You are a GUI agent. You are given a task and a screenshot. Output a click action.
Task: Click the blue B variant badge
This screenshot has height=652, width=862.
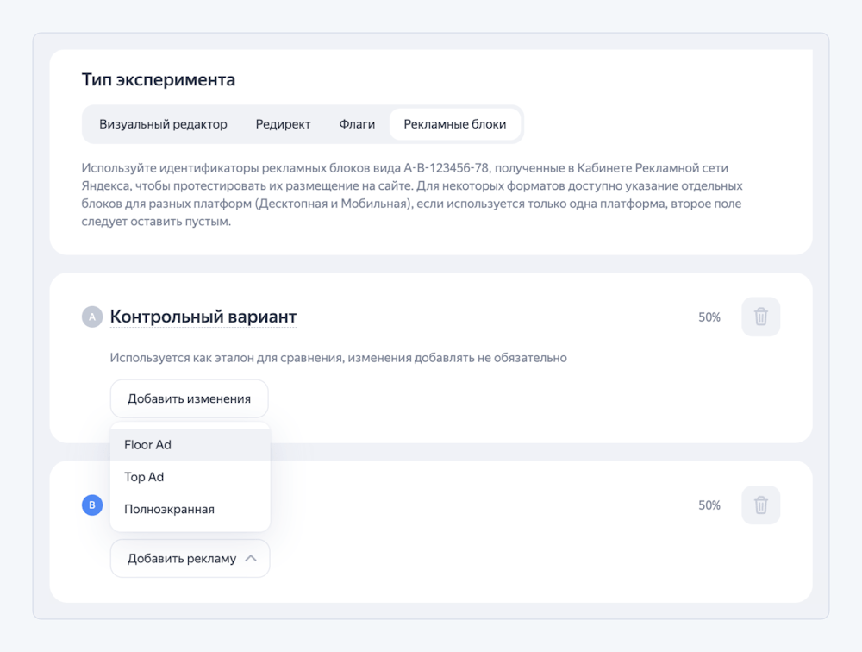coord(92,505)
